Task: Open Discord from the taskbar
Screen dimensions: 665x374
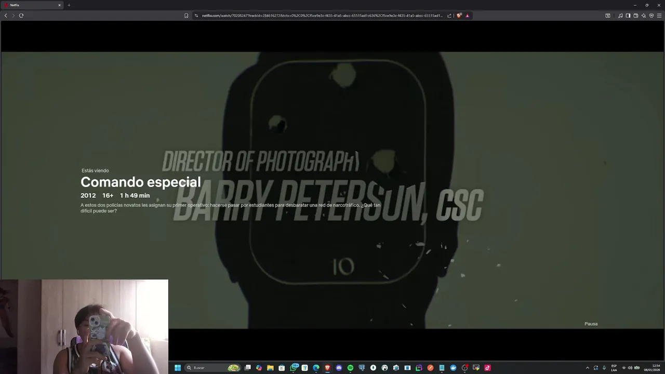Action: pyautogui.click(x=339, y=368)
